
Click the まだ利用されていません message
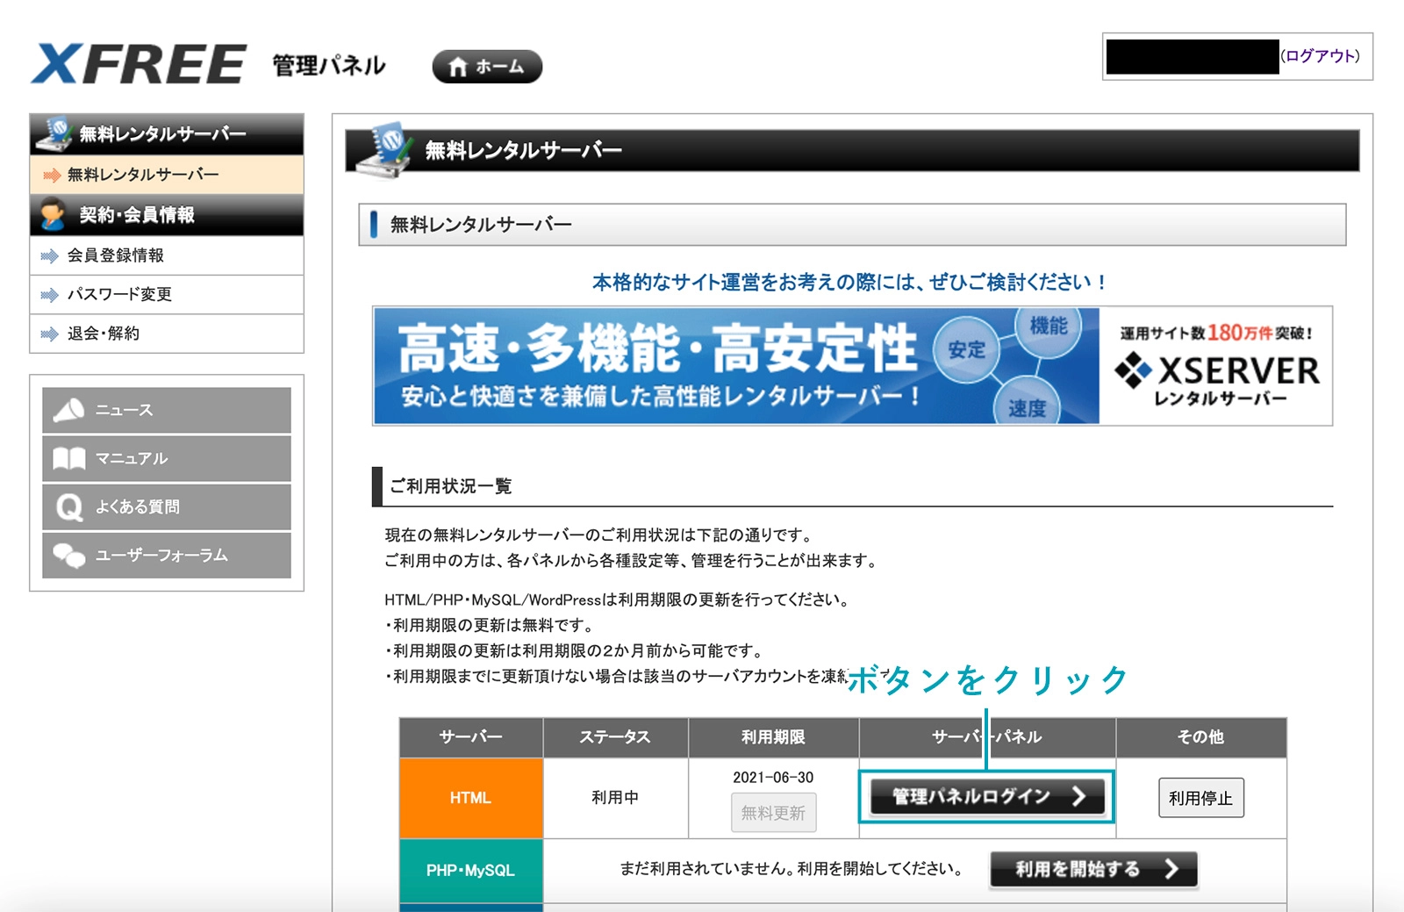792,869
